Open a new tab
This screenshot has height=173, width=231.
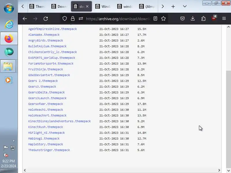[173, 6]
